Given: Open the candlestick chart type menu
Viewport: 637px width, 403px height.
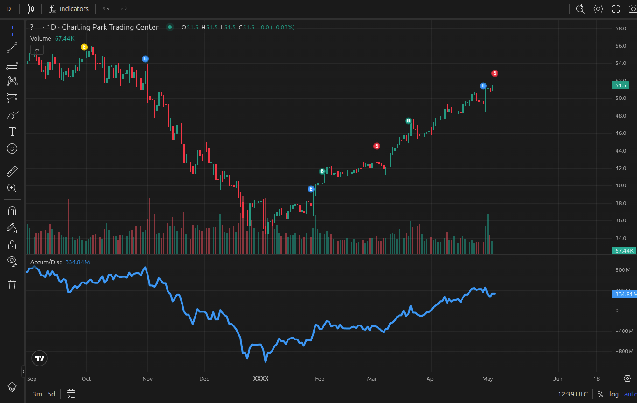Looking at the screenshot, I should coord(31,9).
